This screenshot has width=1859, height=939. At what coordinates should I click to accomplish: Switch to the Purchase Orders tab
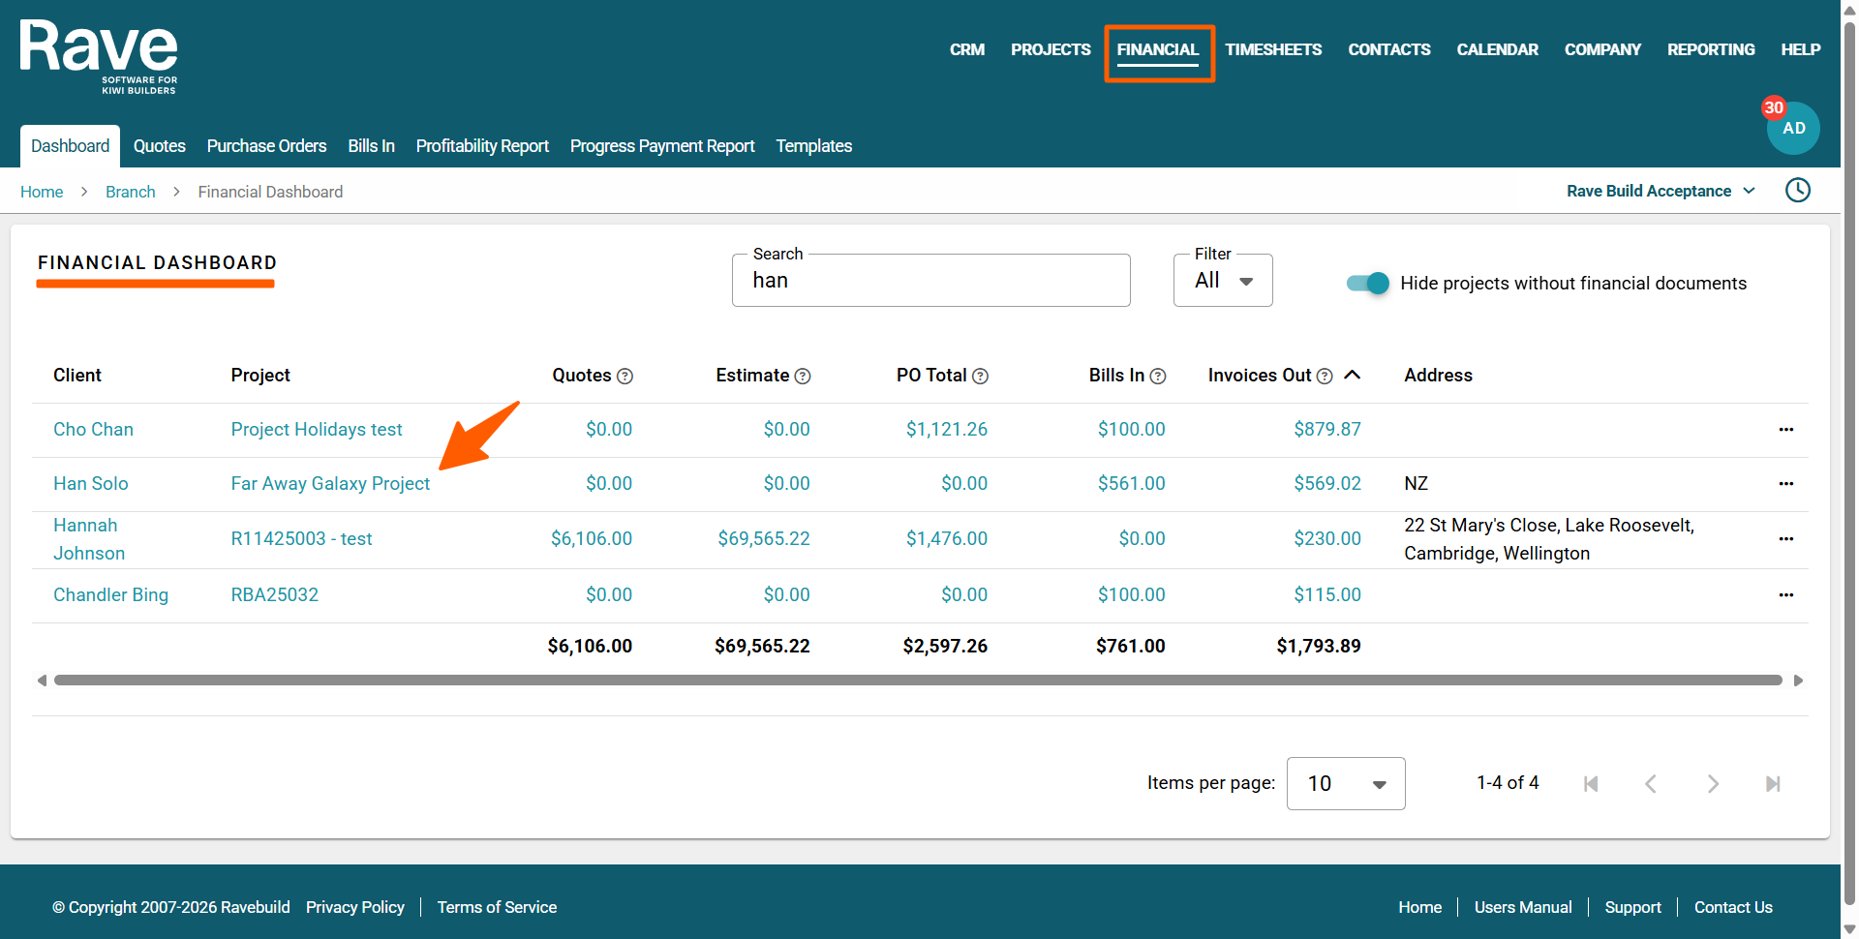coord(266,146)
